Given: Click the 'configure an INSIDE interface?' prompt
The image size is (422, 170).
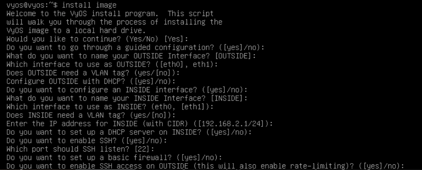Looking at the screenshot, I should (127, 89).
